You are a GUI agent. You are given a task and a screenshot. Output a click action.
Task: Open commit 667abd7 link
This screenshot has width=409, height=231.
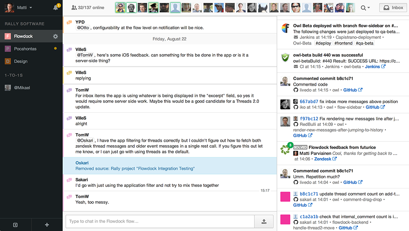point(309,101)
